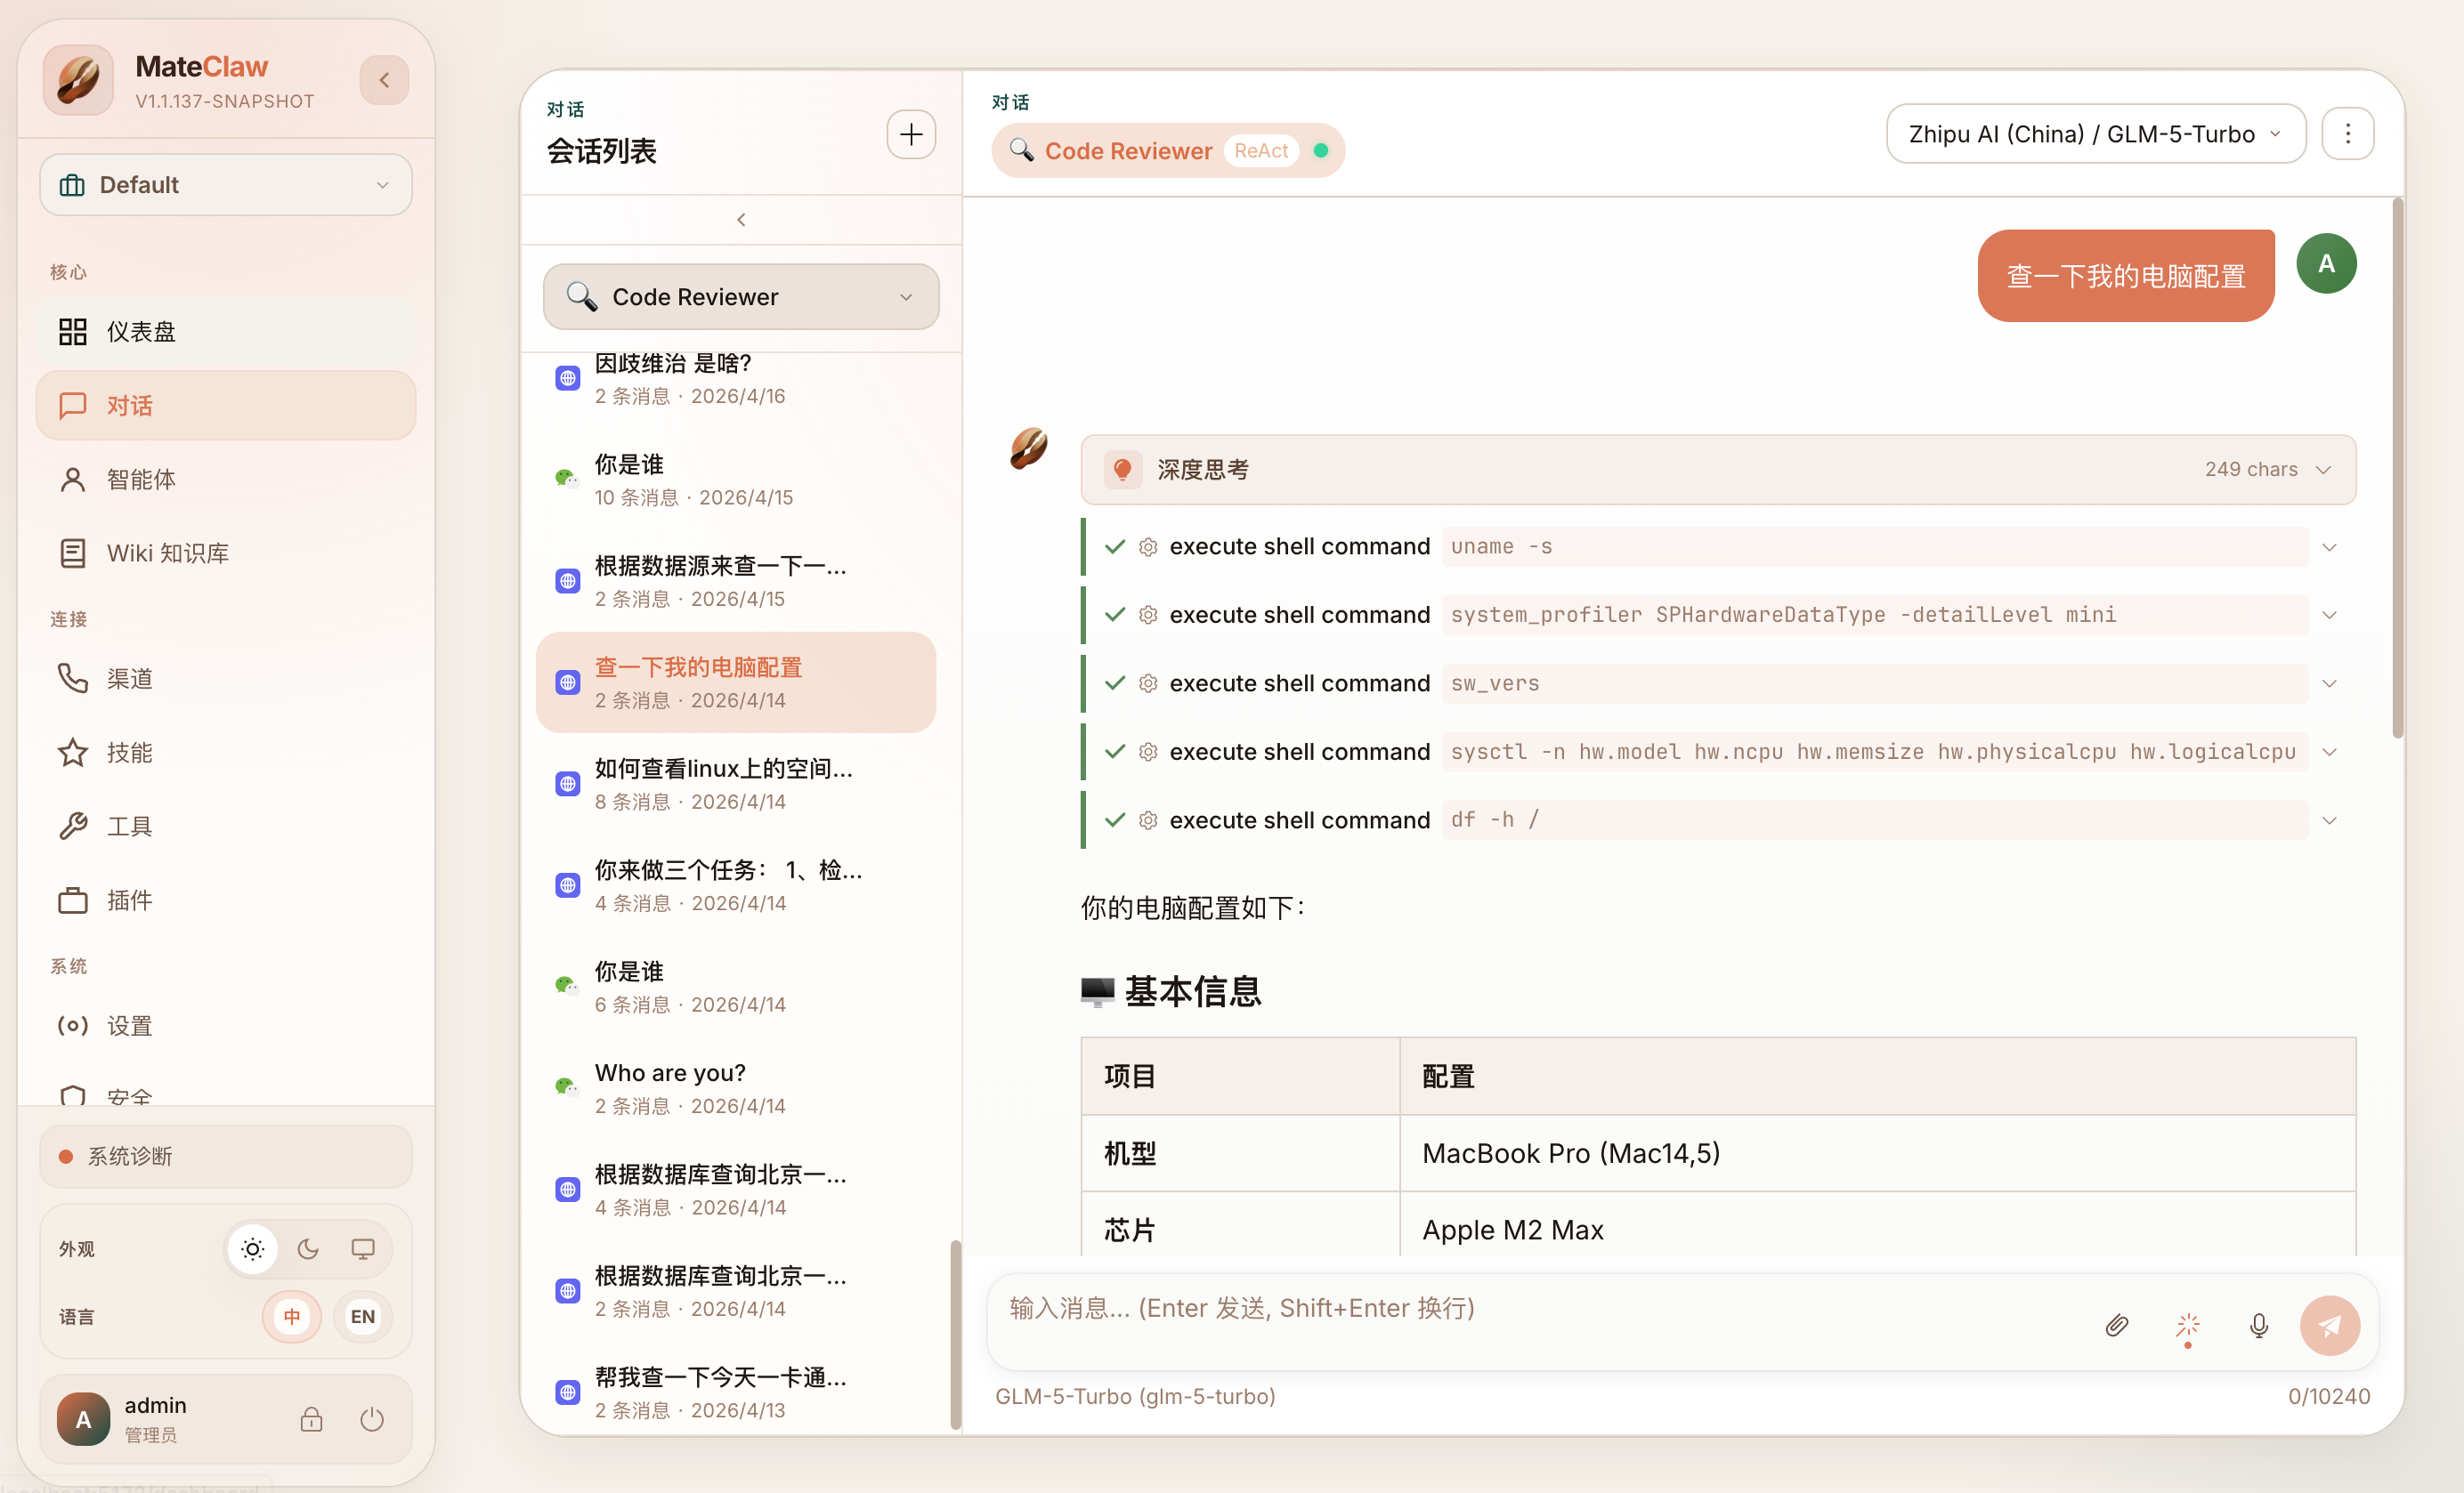Open 系统诊断 system diagnostics
This screenshot has width=2464, height=1493.
click(x=129, y=1156)
